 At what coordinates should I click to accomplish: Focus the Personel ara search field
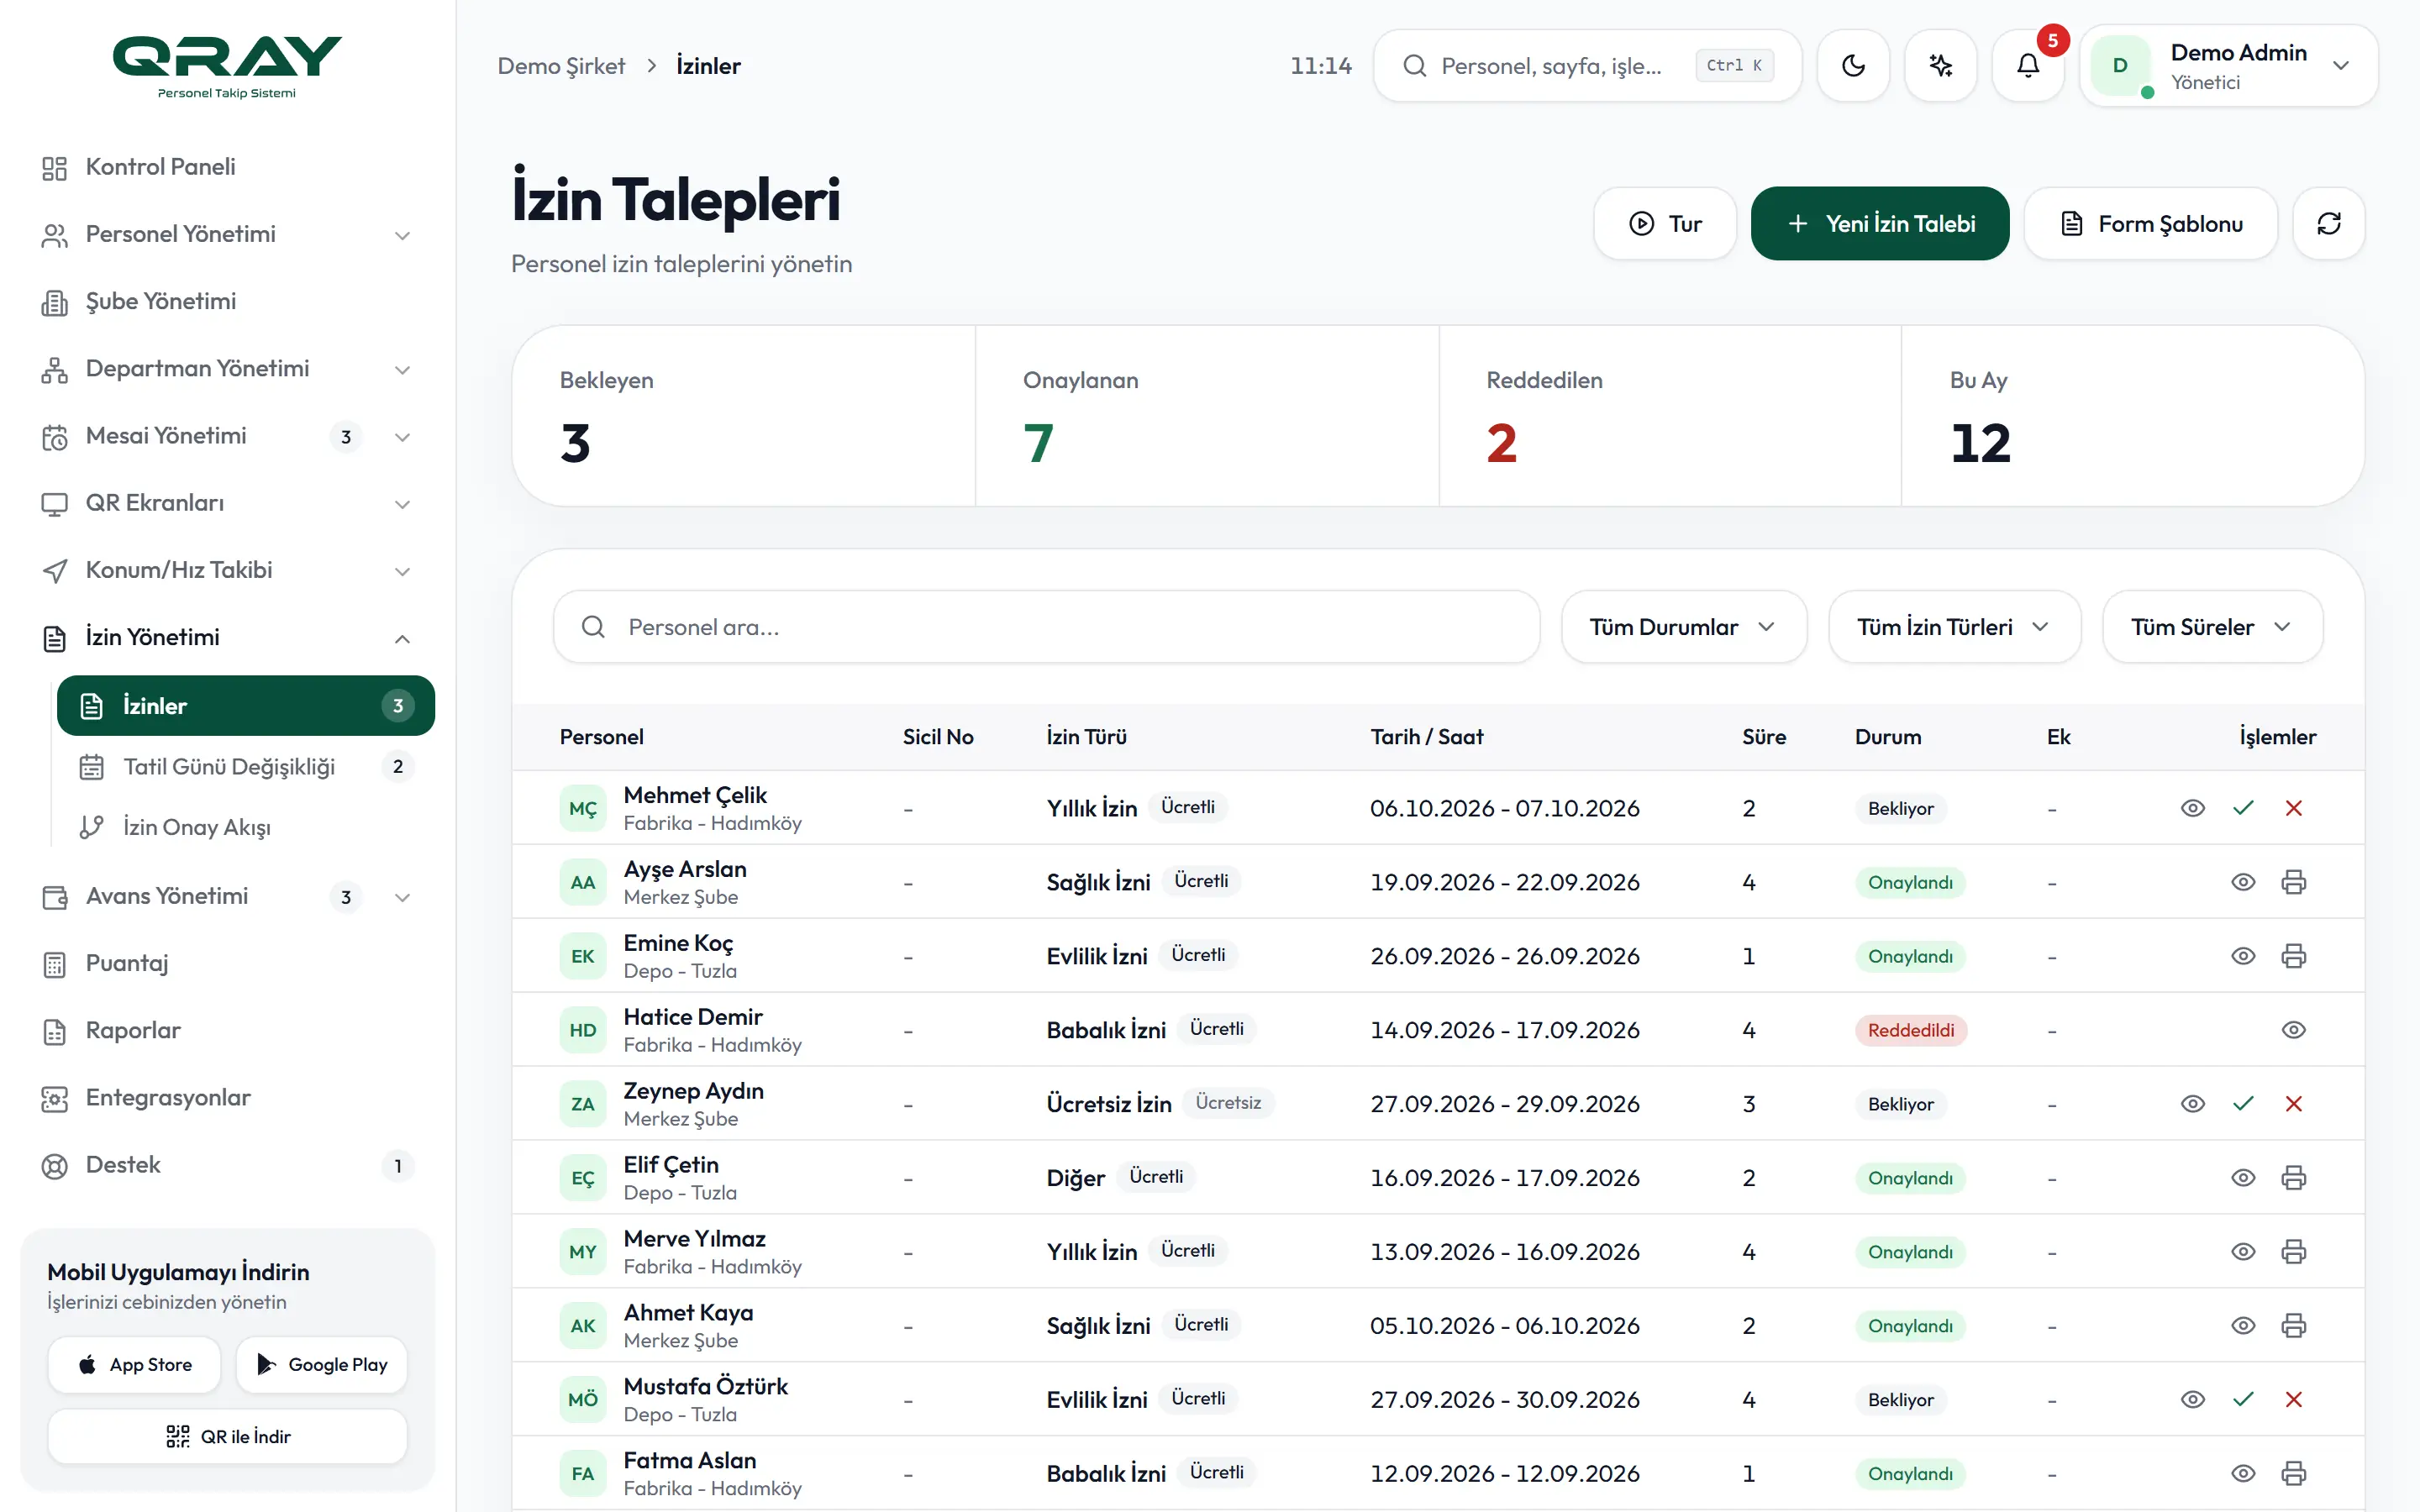(1046, 627)
